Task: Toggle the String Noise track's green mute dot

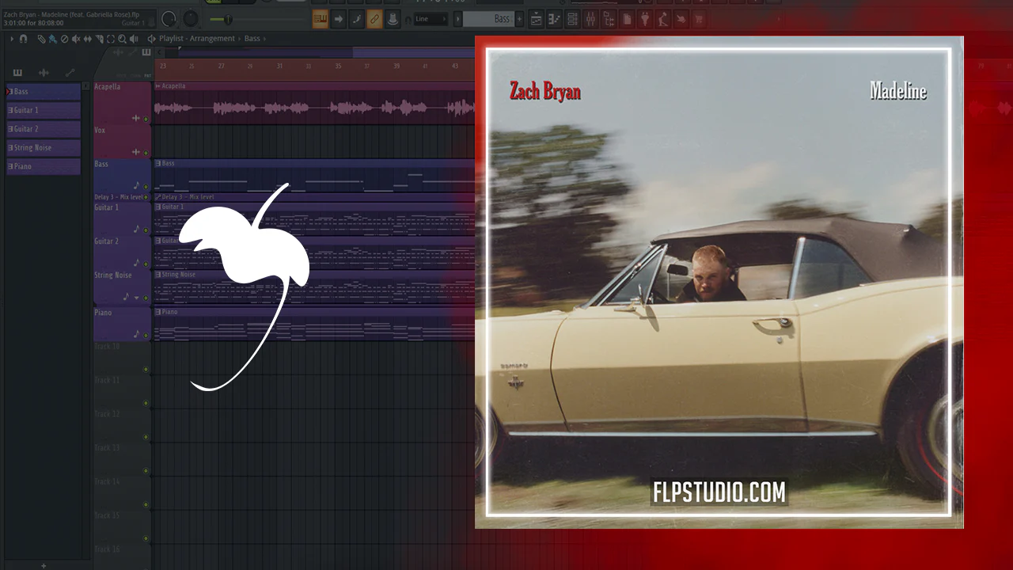Action: point(146,298)
